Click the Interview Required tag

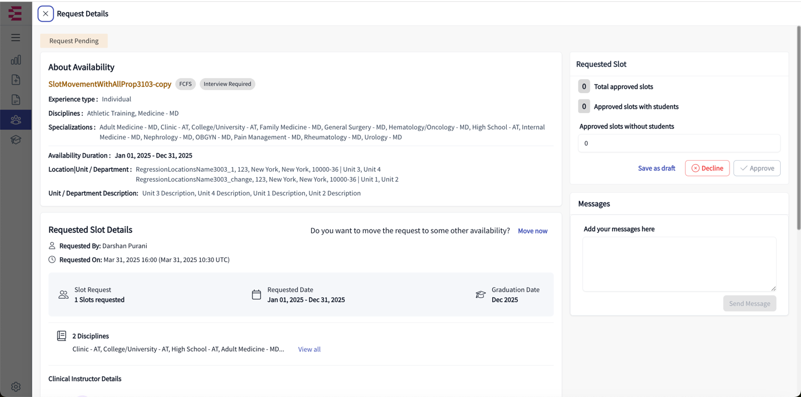point(227,84)
